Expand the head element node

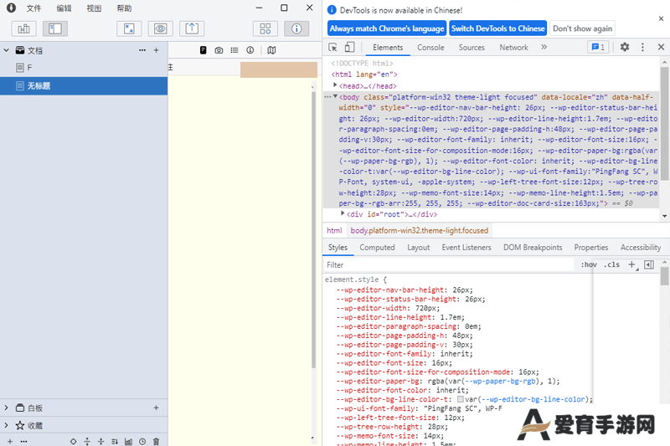tap(335, 85)
